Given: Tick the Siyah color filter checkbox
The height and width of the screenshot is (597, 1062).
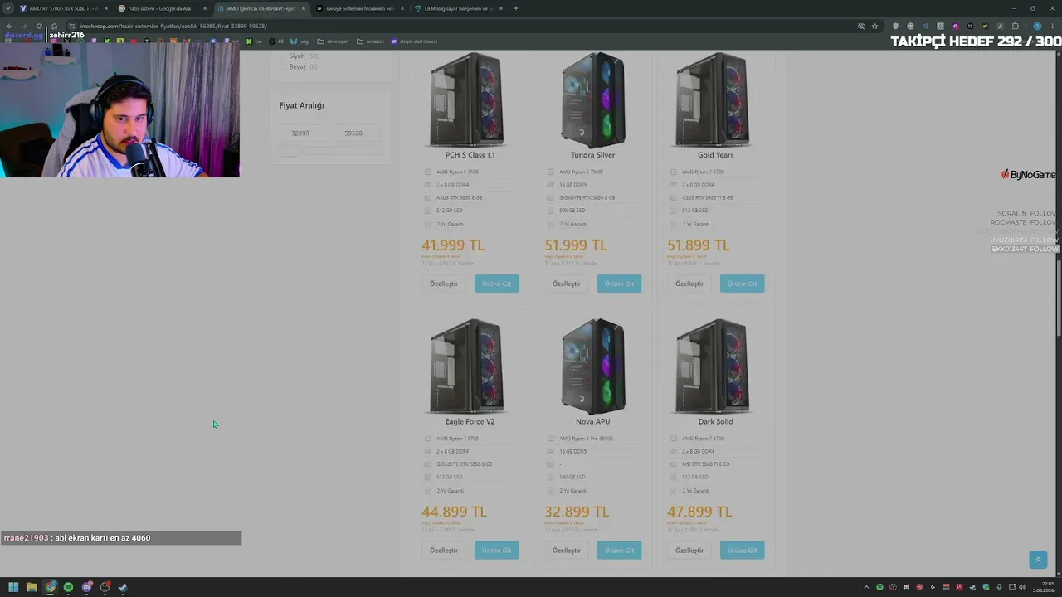Looking at the screenshot, I should point(284,56).
